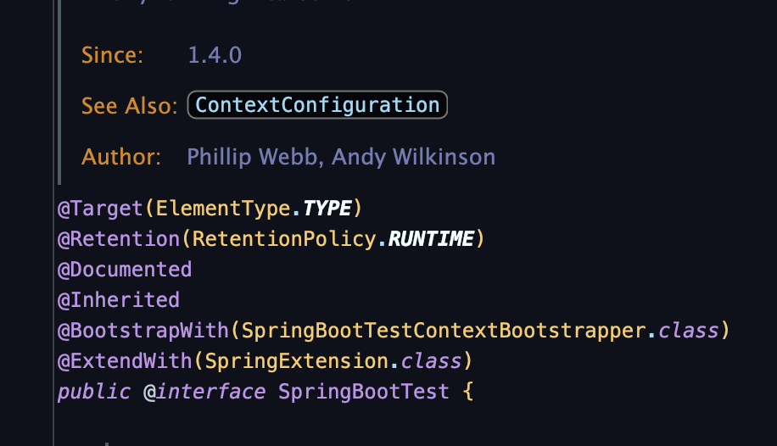Click the 1.4.0 version text

coord(215,55)
